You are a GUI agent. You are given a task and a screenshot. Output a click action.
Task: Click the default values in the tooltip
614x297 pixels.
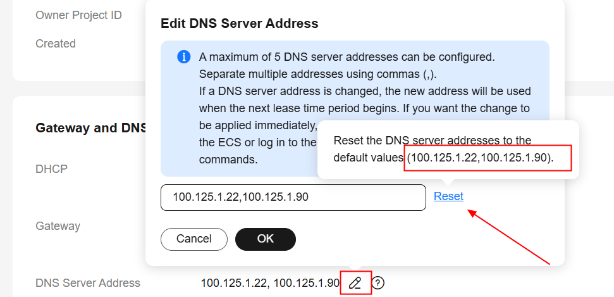coord(480,158)
